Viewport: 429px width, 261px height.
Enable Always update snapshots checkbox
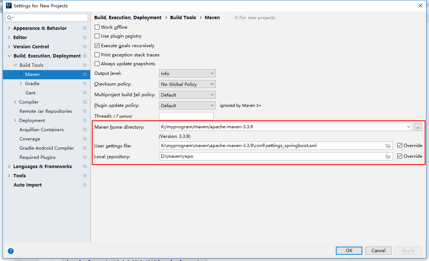(x=97, y=64)
